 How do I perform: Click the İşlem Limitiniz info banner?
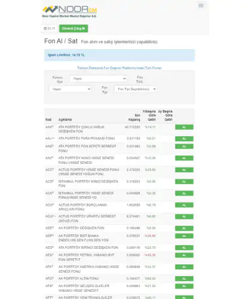(120, 55)
